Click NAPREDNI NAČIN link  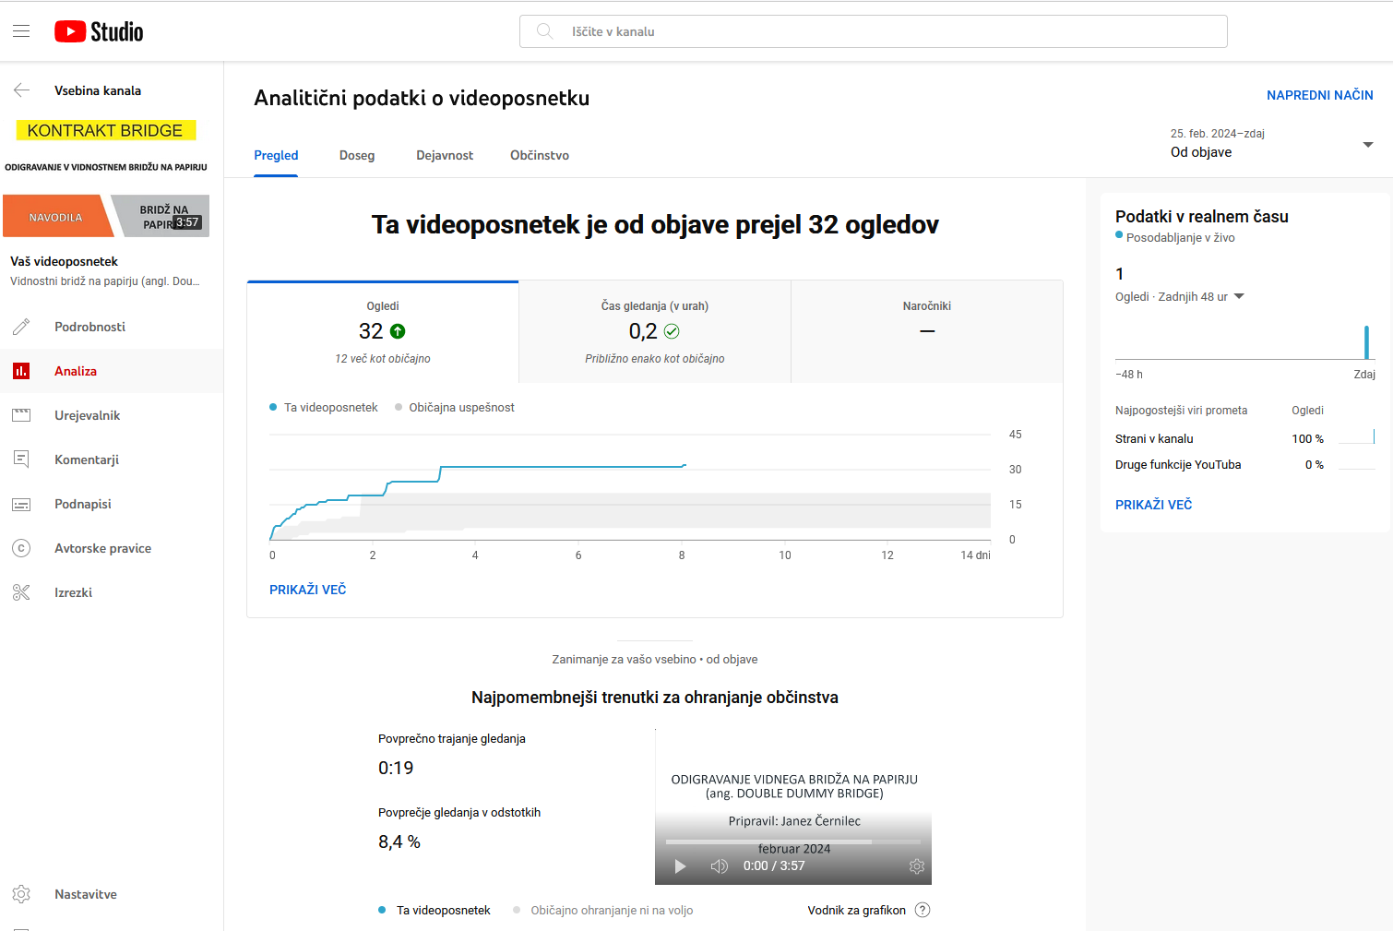coord(1319,95)
